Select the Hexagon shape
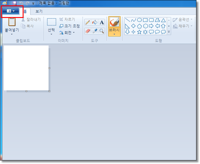The height and width of the screenshot is (164, 200). tap(145, 26)
